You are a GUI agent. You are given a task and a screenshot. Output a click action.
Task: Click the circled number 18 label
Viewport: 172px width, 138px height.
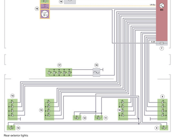pos(37,9)
